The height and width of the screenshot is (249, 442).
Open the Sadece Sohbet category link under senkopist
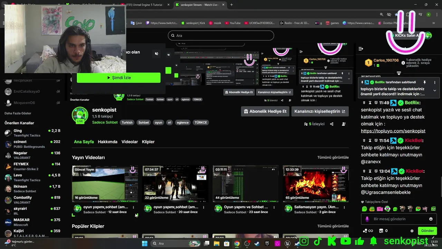pos(105,122)
